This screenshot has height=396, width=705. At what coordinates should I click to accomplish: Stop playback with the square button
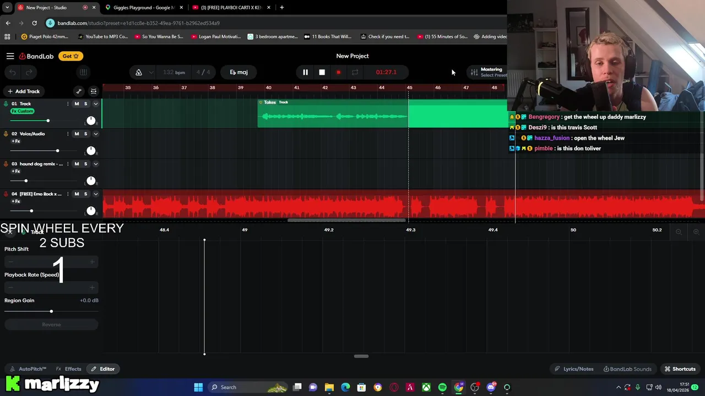point(322,72)
